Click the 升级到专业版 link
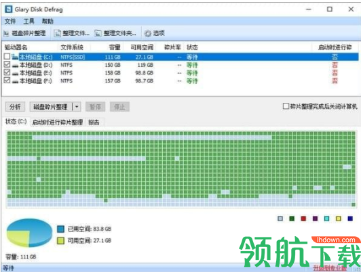Image resolution: width=361 pixels, height=272 pixels. point(330,268)
